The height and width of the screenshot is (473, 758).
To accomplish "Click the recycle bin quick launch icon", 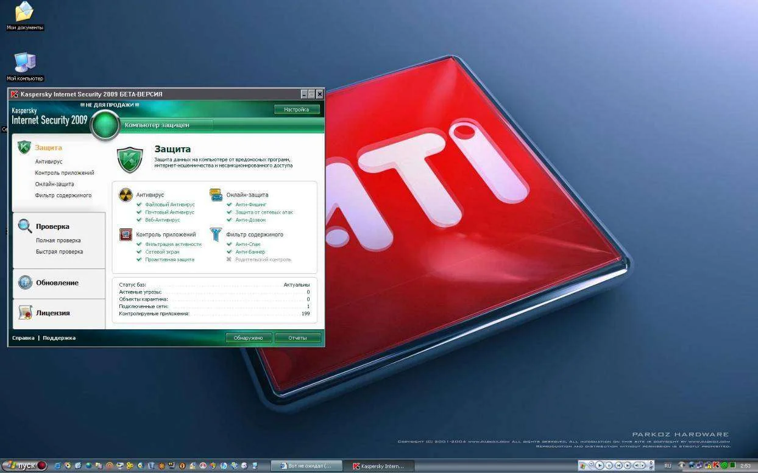I will coord(151,466).
